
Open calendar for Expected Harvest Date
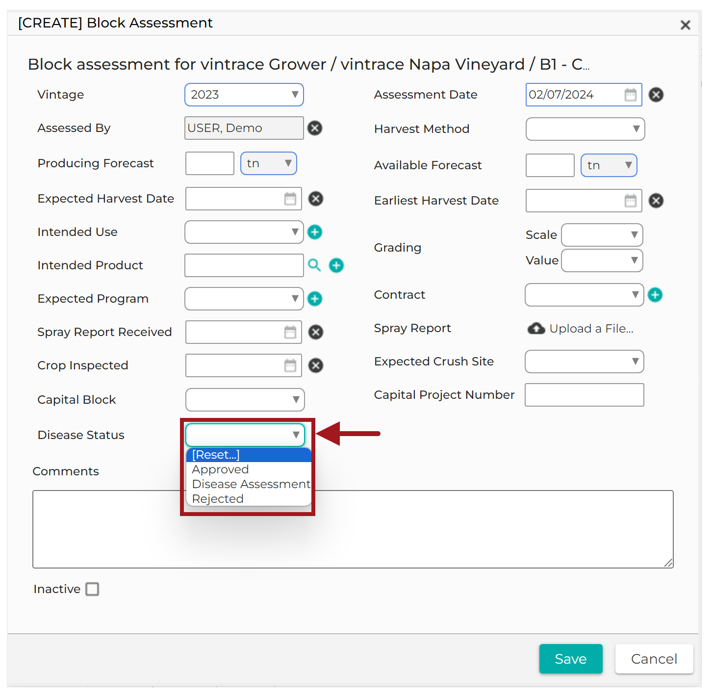[290, 199]
